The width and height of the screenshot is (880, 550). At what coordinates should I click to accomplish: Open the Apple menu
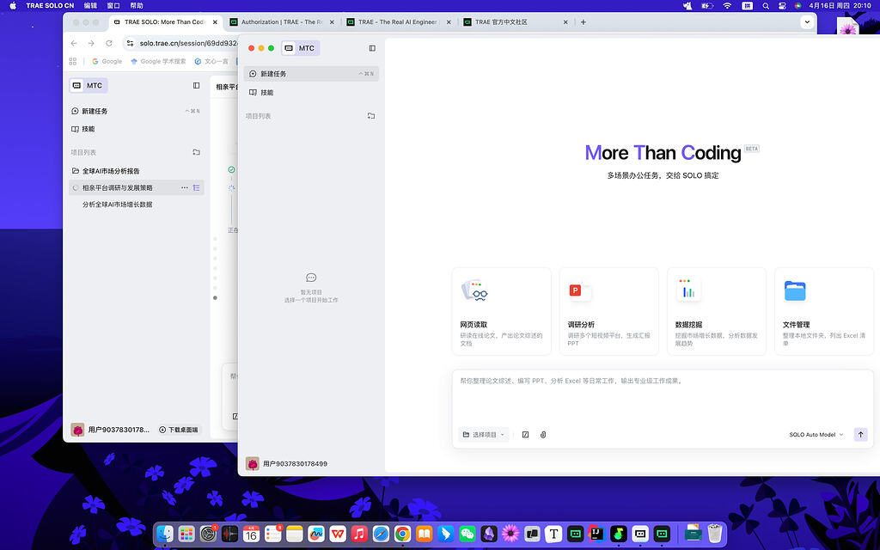(x=13, y=6)
